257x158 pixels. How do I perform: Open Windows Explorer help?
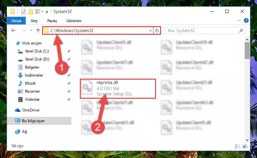coord(246,20)
